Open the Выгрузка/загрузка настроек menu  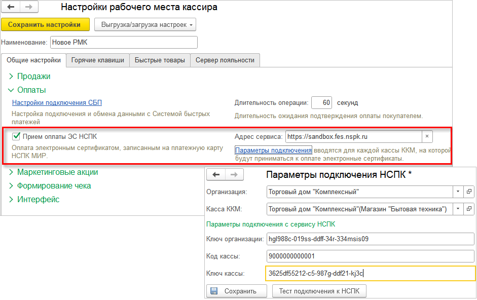[x=145, y=24]
